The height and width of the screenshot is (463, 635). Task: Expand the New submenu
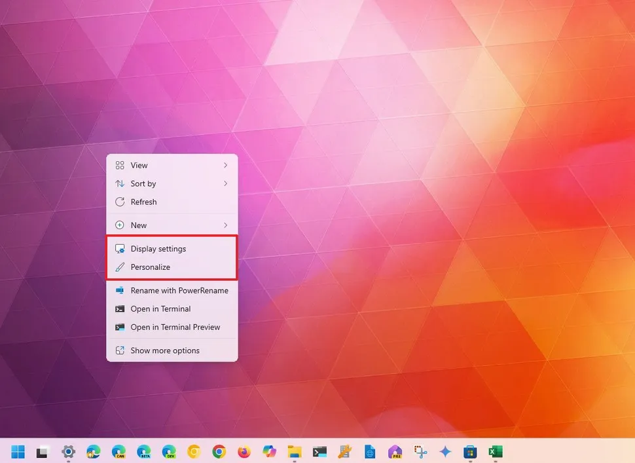pyautogui.click(x=172, y=225)
